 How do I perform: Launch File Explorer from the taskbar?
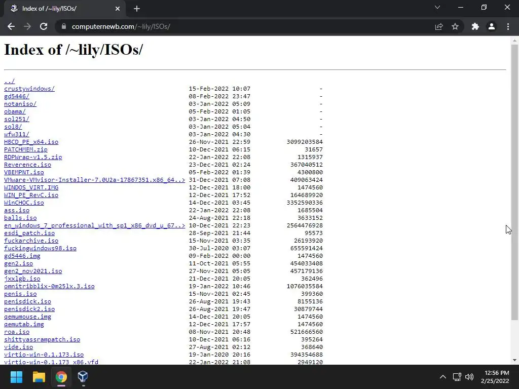click(39, 377)
